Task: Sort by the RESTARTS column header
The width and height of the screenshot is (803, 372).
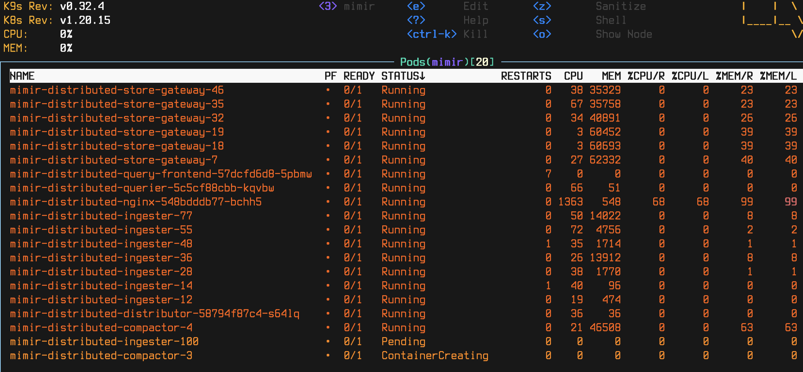Action: coord(526,76)
